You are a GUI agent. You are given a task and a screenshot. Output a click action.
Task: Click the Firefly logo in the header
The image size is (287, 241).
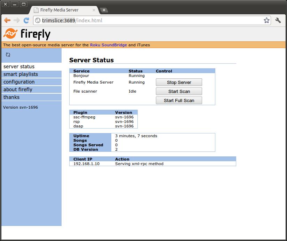27,34
